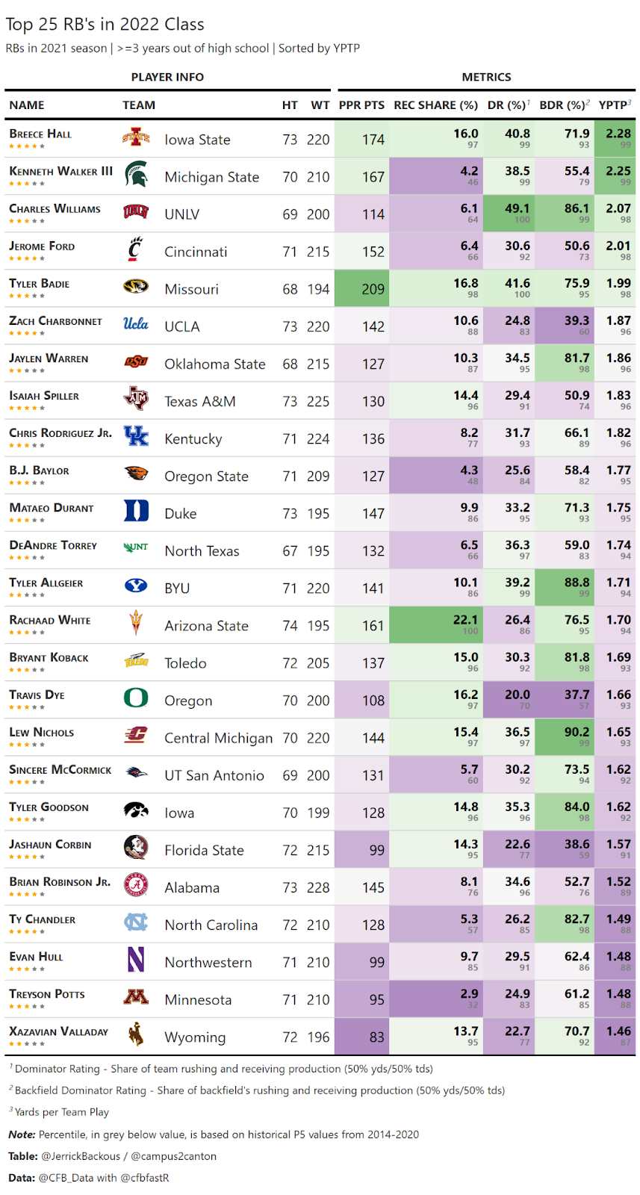Image resolution: width=640 pixels, height=1195 pixels.
Task: Click the PPR PTS column header
Action: [x=361, y=105]
